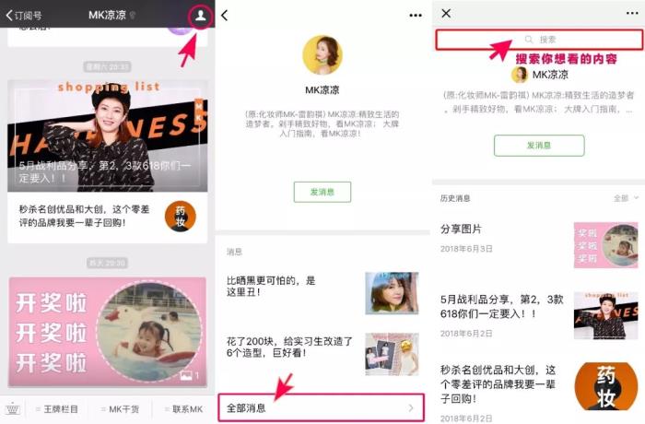
Task: Go back to 订阅号 list
Action: coord(24,16)
